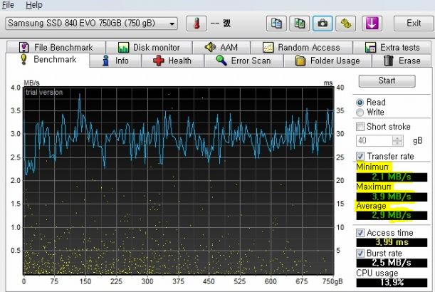Toggle the Access time checkbox
This screenshot has width=435, height=292.
pyautogui.click(x=360, y=233)
